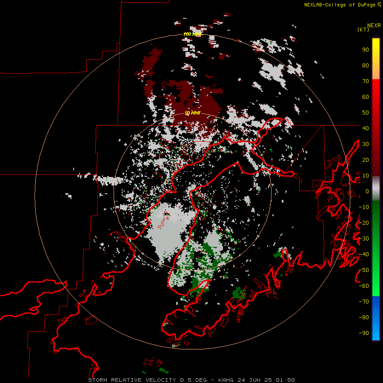Click the 10 value on the velocity scale
The height and width of the screenshot is (383, 383).
(x=366, y=176)
